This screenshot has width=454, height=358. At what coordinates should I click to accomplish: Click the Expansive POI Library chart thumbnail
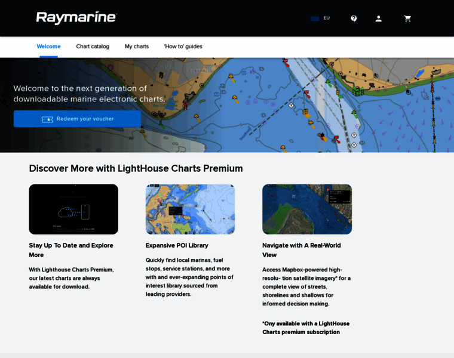coord(190,209)
